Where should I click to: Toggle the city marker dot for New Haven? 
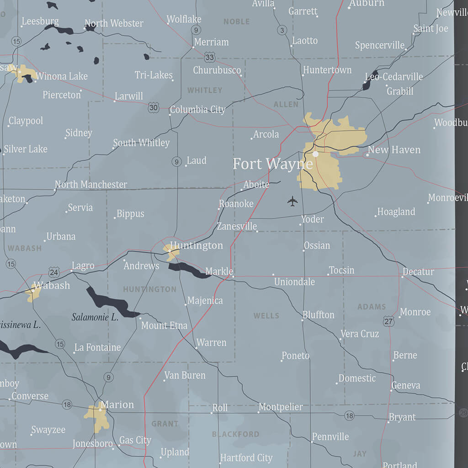(x=368, y=154)
